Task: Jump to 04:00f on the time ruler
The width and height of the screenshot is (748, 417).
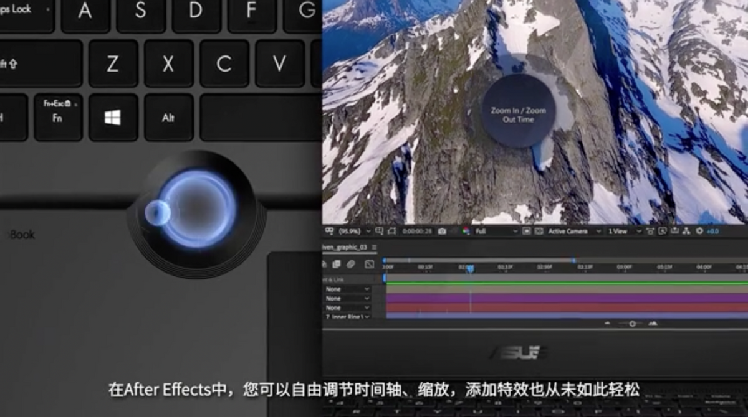Action: 704,267
